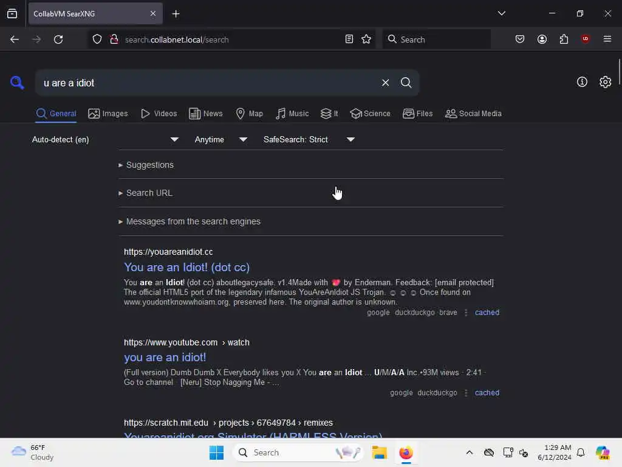
Task: Switch to Videos category
Action: [159, 114]
